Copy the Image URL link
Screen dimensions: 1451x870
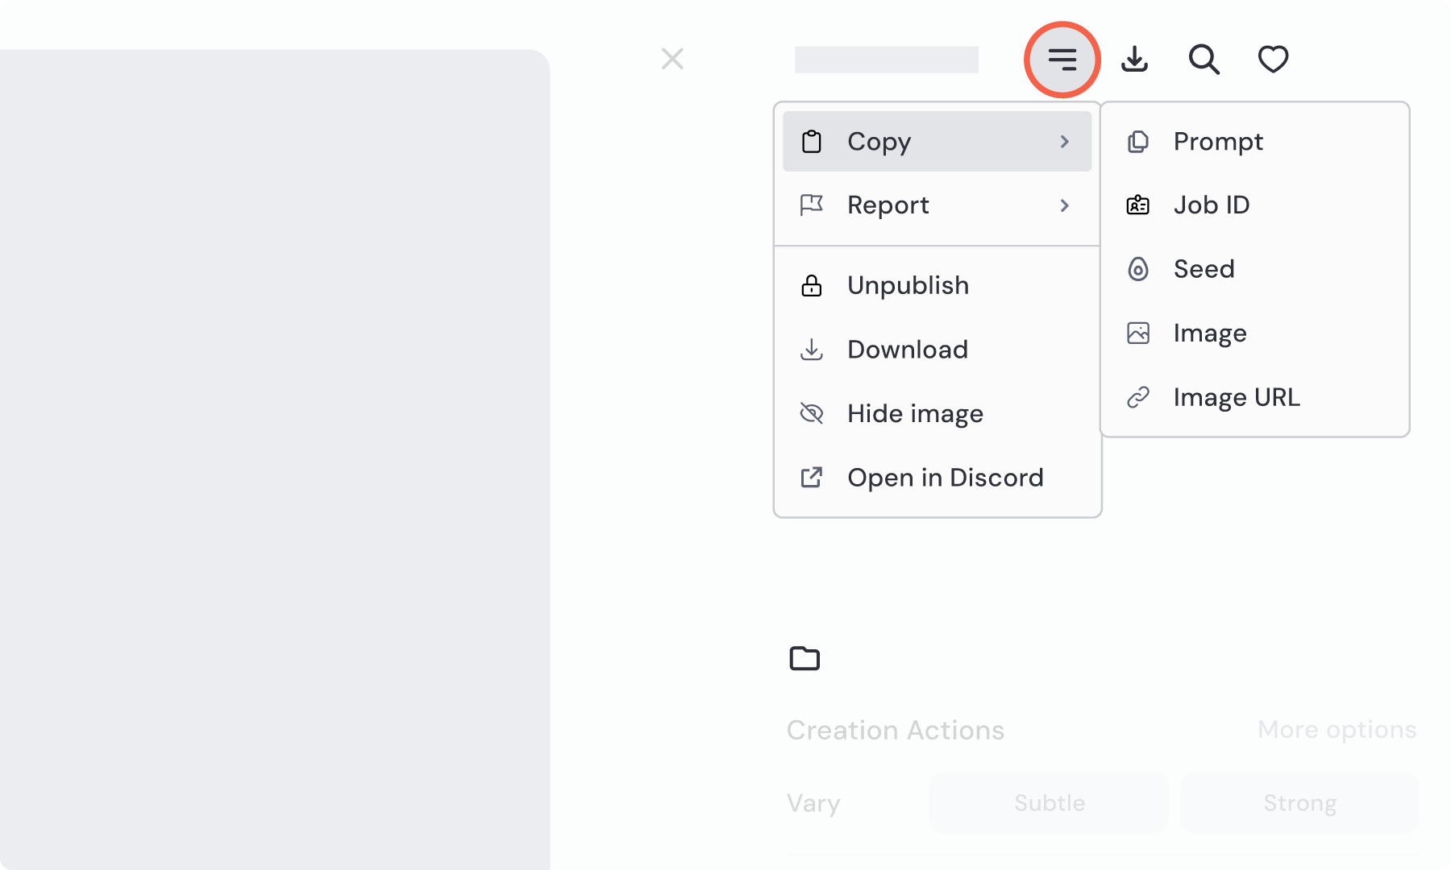[1236, 397]
